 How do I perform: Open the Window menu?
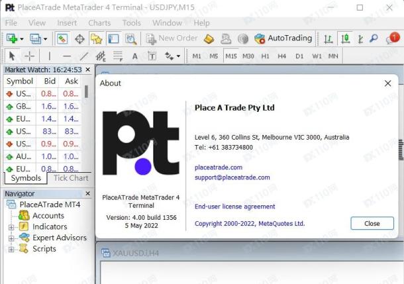pos(167,23)
